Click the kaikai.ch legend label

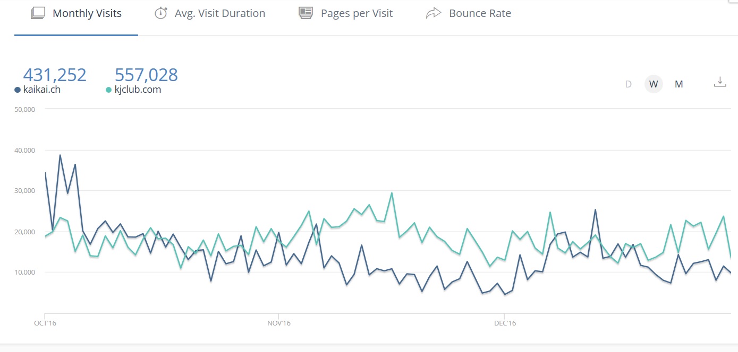tap(41, 90)
